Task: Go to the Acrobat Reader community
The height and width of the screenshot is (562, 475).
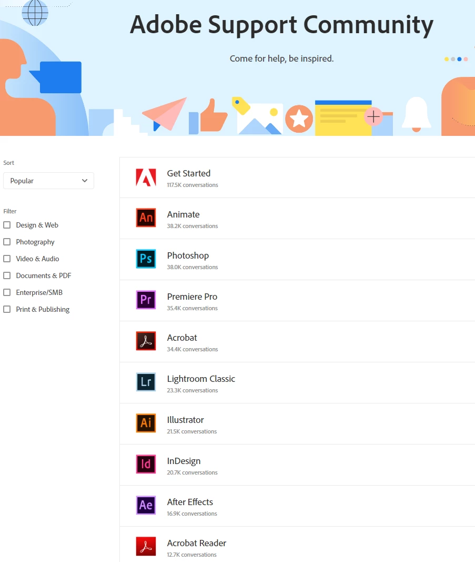Action: (x=197, y=543)
